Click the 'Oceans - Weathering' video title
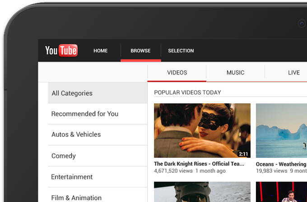The width and height of the screenshot is (307, 202). tap(281, 164)
